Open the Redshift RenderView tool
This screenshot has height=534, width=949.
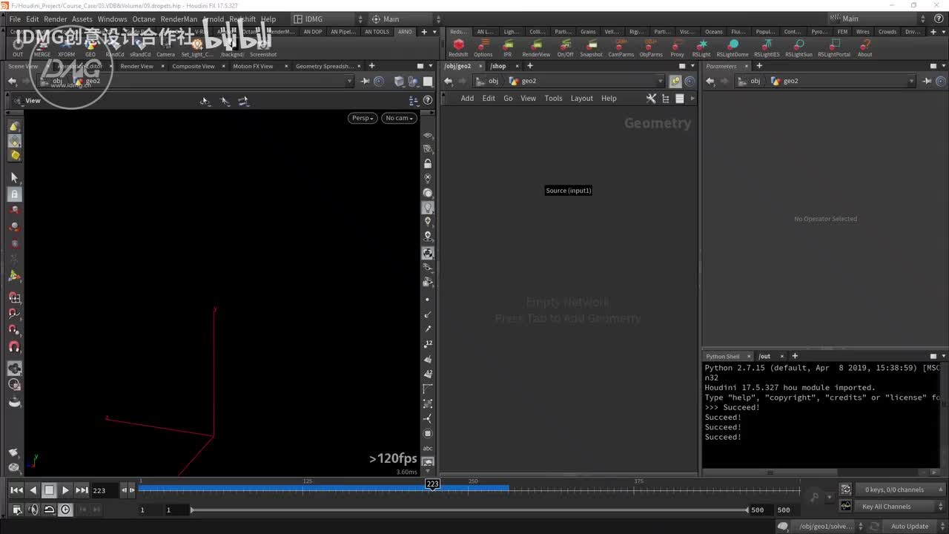point(536,46)
